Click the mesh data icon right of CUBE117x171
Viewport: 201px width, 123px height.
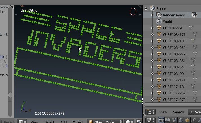195,80
